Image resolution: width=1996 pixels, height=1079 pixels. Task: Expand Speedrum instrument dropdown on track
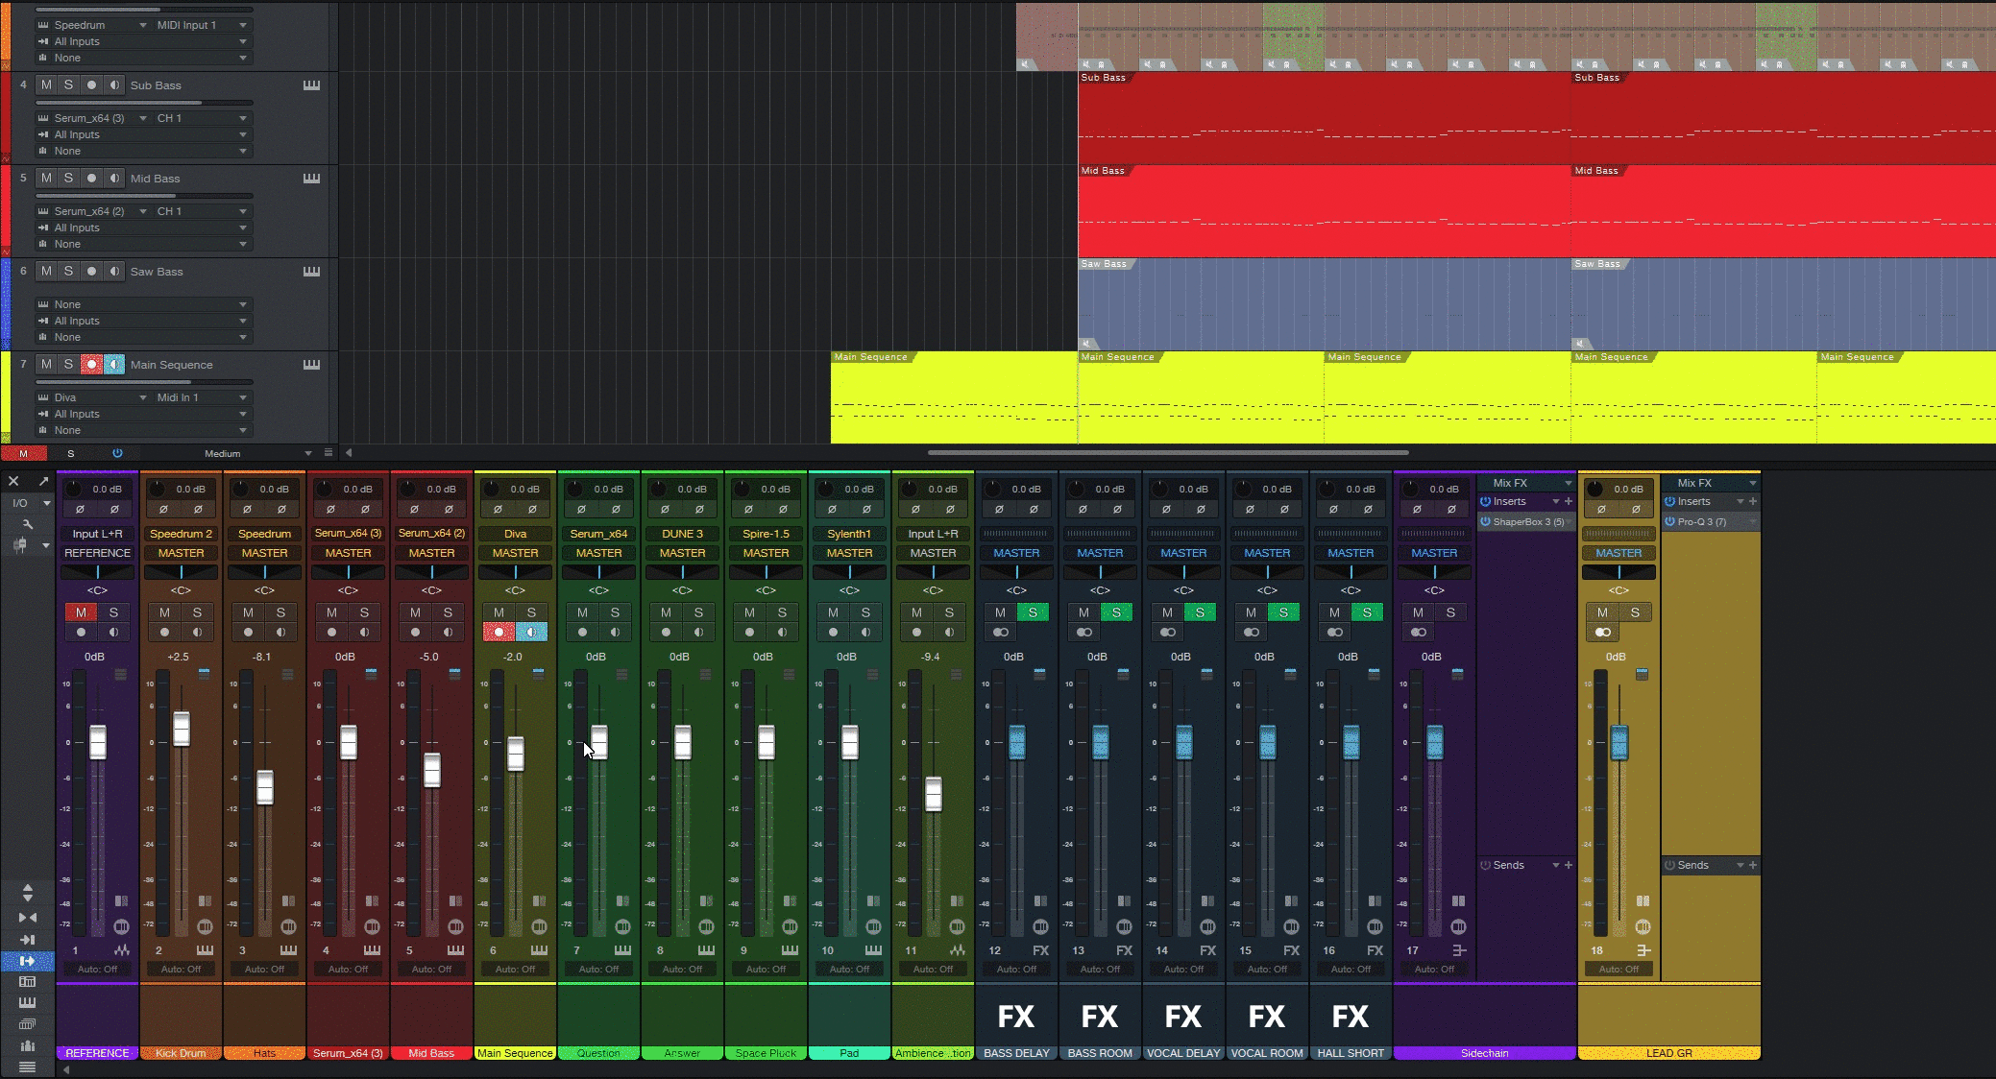point(143,25)
